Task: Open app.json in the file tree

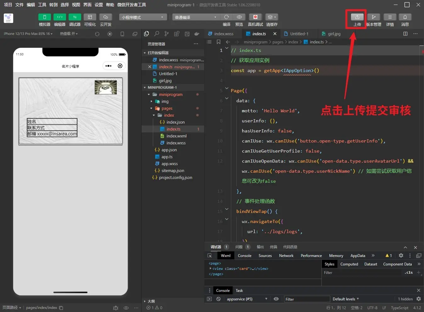Action: tap(169, 150)
